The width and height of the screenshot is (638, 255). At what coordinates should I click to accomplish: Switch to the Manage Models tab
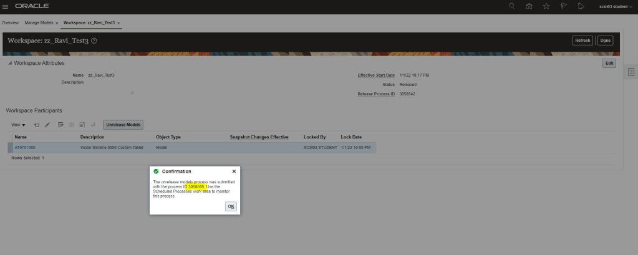point(39,22)
